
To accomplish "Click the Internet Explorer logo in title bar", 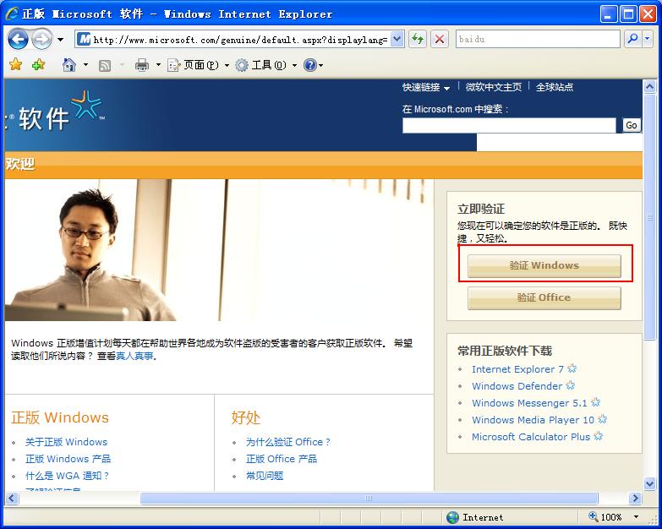I will 12,14.
